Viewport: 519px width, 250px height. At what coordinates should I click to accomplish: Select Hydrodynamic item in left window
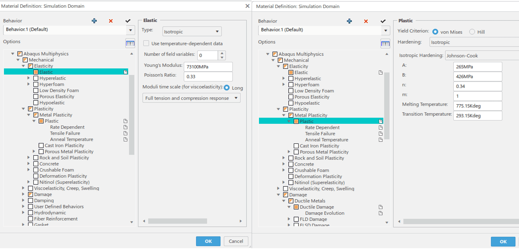[x=50, y=213]
